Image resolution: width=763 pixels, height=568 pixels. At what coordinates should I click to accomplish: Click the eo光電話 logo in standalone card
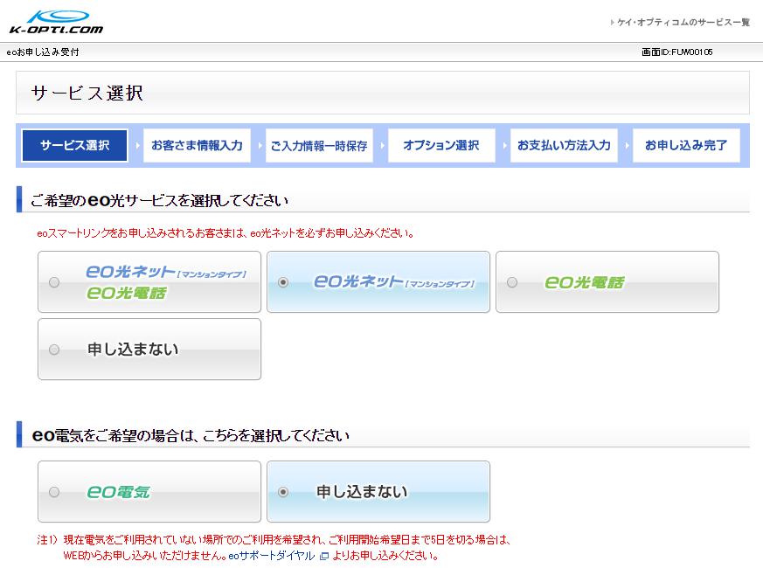coord(584,282)
